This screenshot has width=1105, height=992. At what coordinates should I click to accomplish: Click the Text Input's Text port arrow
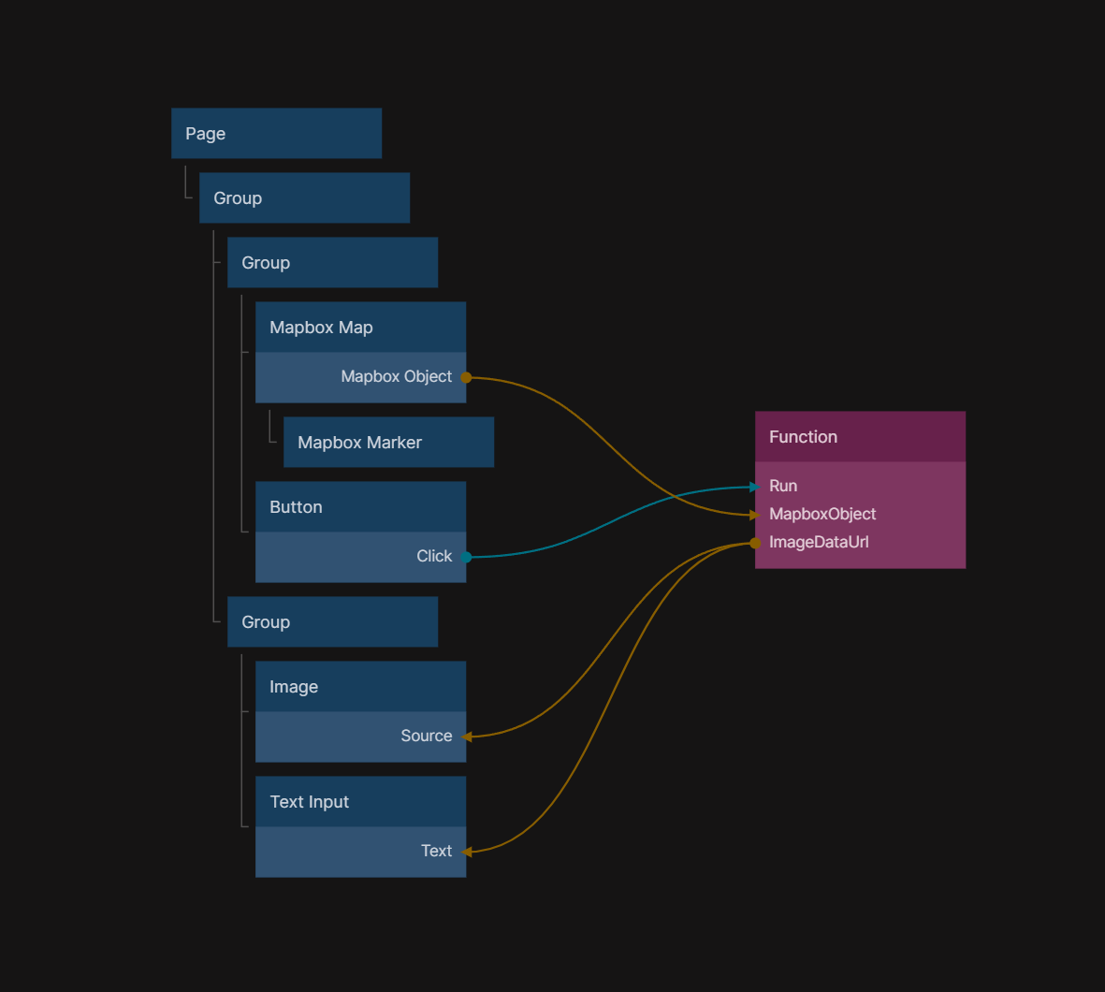tap(467, 852)
